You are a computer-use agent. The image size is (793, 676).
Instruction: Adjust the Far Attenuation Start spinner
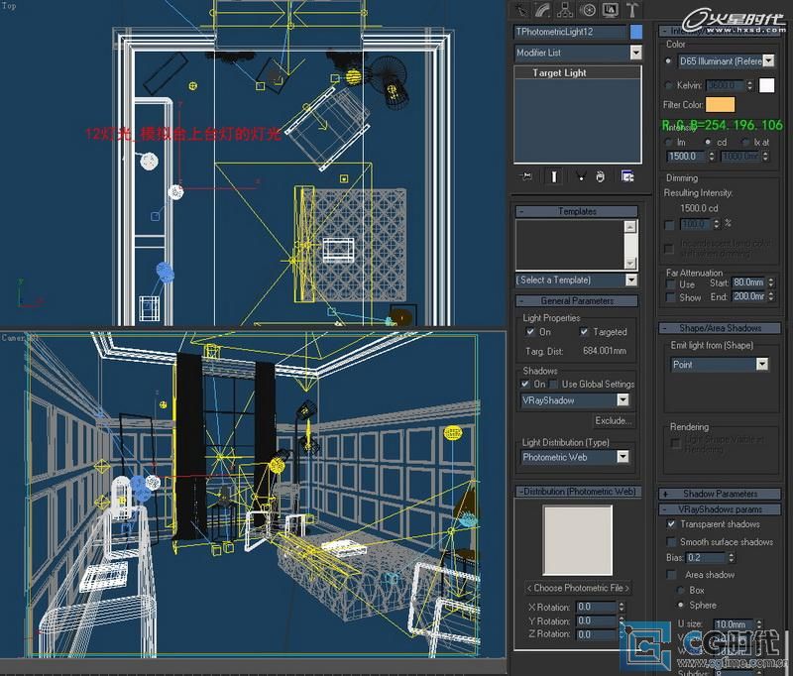[771, 282]
